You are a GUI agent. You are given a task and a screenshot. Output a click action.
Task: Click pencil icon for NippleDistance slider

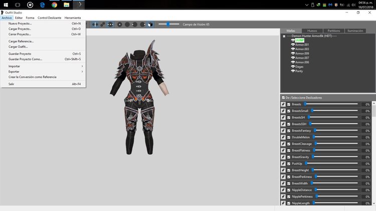283,190
